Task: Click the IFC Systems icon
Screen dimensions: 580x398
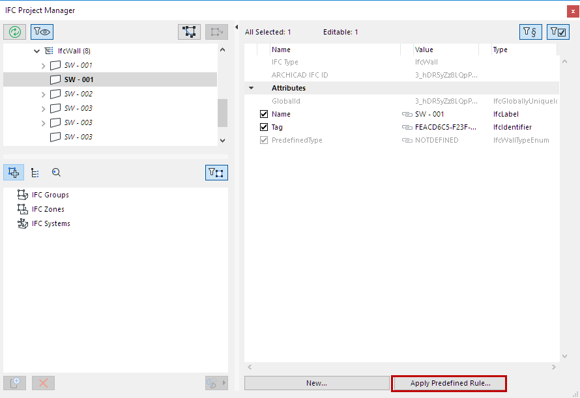Action: click(23, 223)
